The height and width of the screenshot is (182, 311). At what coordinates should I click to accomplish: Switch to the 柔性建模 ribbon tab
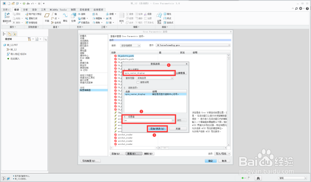tap(84, 10)
